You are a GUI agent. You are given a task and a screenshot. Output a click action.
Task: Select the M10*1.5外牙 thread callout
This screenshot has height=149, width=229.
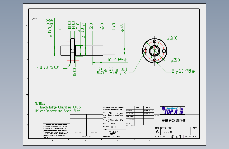click(118, 60)
